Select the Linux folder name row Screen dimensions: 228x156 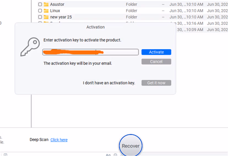point(133,11)
